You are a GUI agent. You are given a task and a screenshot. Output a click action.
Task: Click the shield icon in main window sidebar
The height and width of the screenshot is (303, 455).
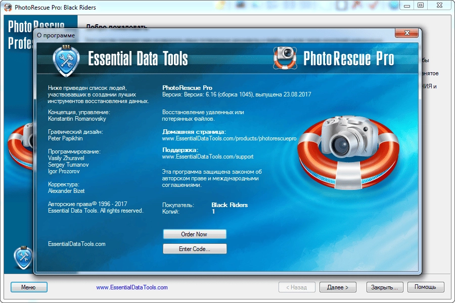coord(23,258)
